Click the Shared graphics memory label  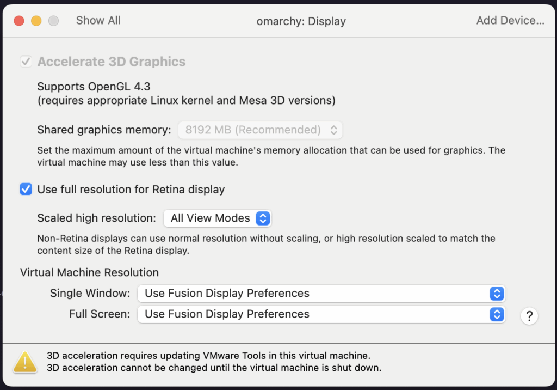(x=104, y=130)
